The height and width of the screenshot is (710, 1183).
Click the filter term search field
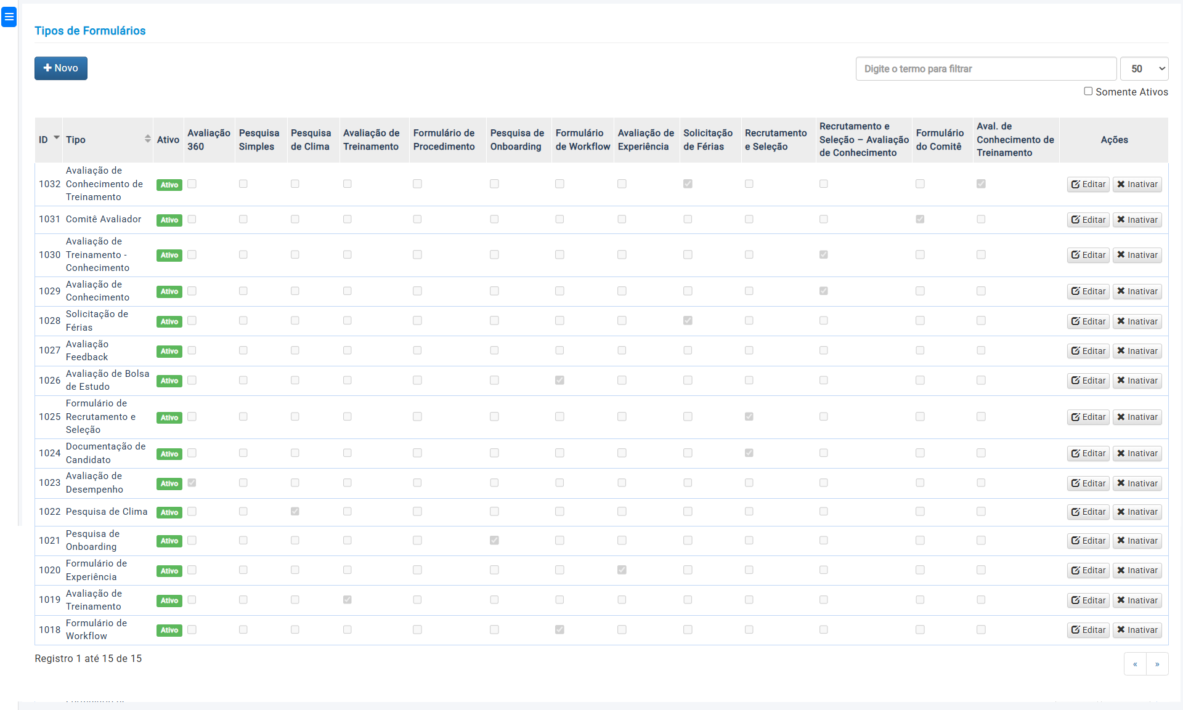point(986,69)
